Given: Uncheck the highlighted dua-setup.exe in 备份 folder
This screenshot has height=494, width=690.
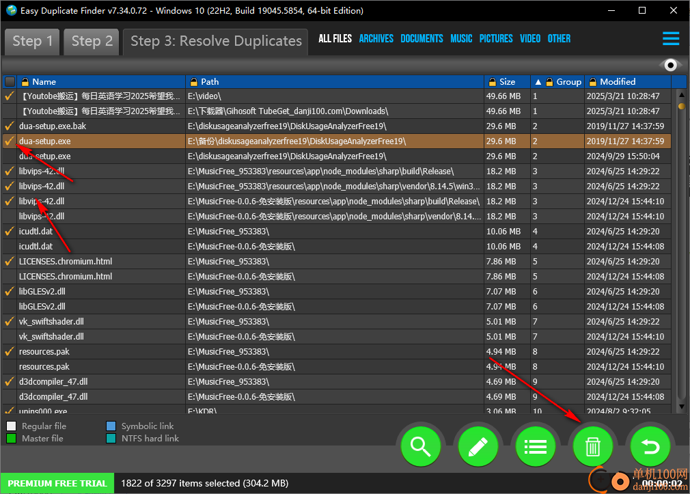Looking at the screenshot, I should [x=10, y=141].
